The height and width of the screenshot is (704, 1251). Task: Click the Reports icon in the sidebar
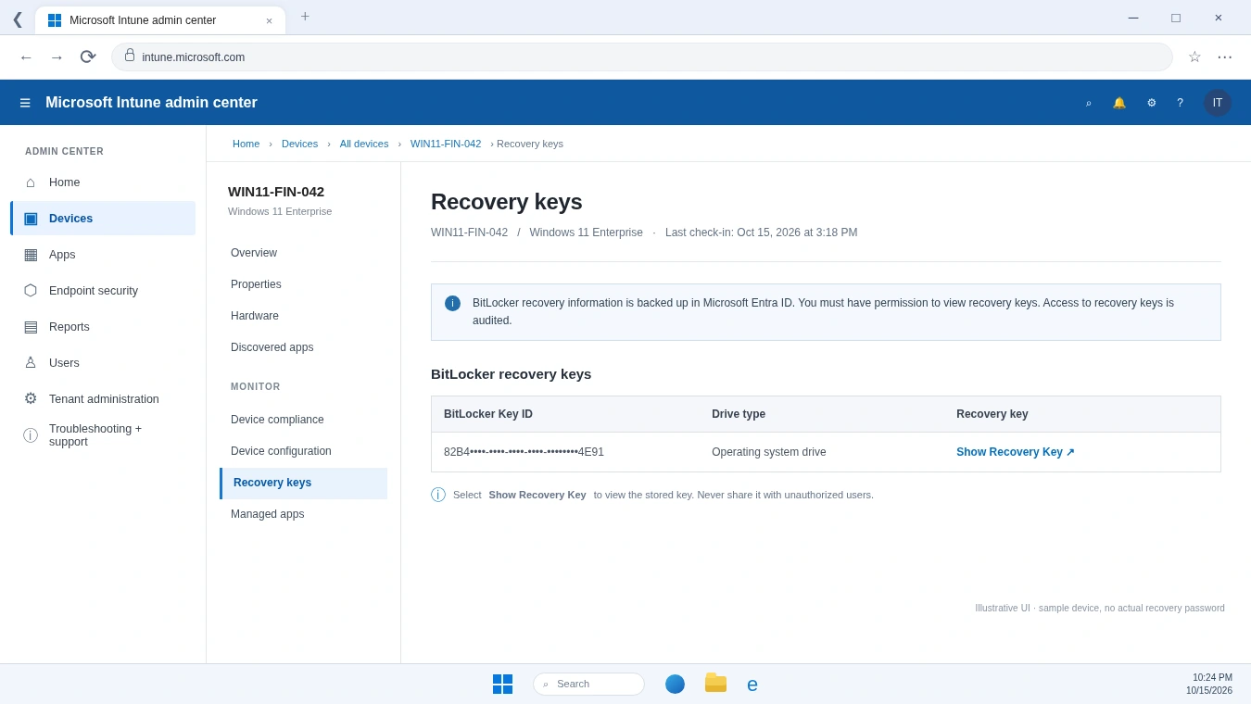click(31, 327)
